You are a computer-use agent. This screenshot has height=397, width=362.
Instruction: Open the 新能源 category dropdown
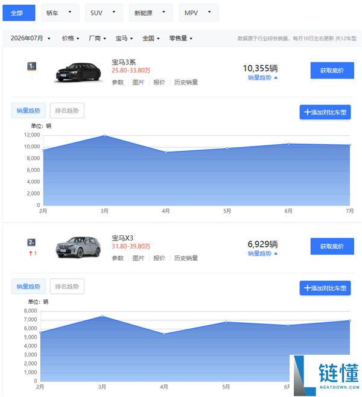tap(151, 13)
